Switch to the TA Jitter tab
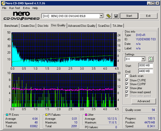The image size is (161, 131). click(117, 26)
